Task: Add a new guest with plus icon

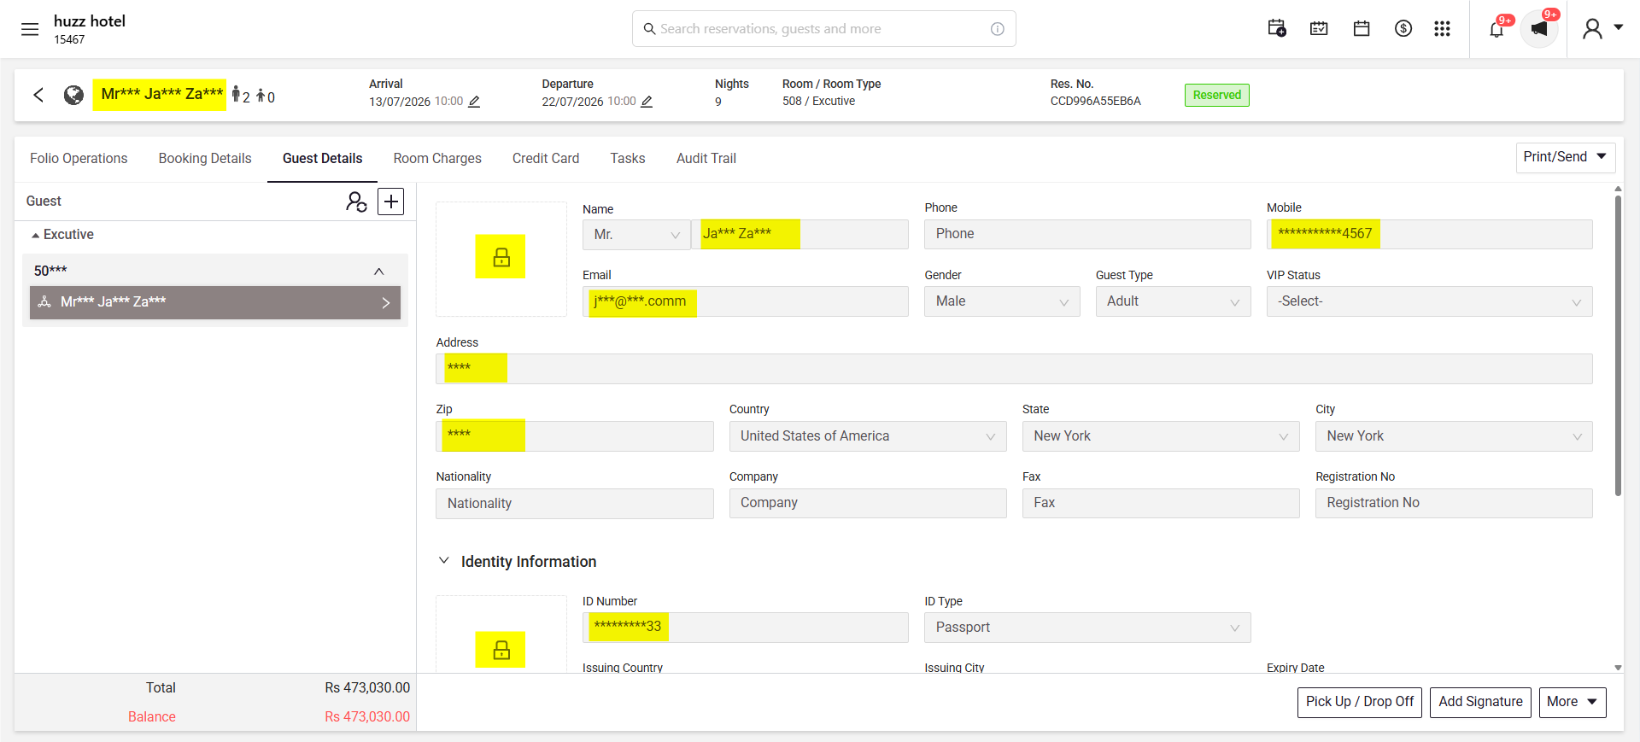Action: coord(391,202)
